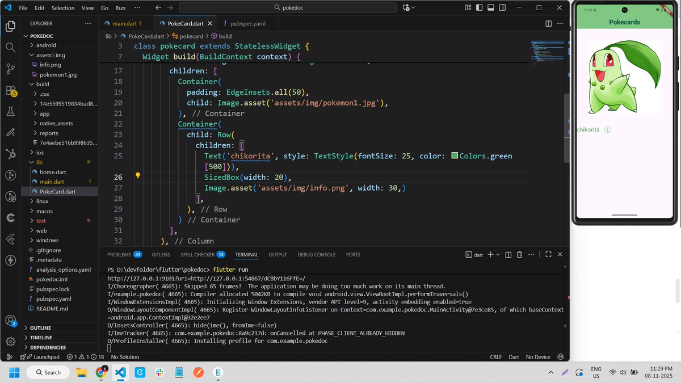Open the Source Control view

tap(10, 69)
